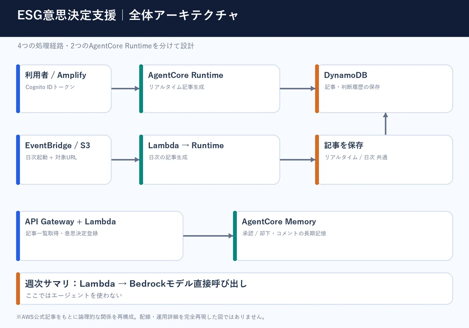Viewport: 469px width, 328px height.
Task: Click the 'リアルタイム記事生成' caption
Action: [x=176, y=87]
